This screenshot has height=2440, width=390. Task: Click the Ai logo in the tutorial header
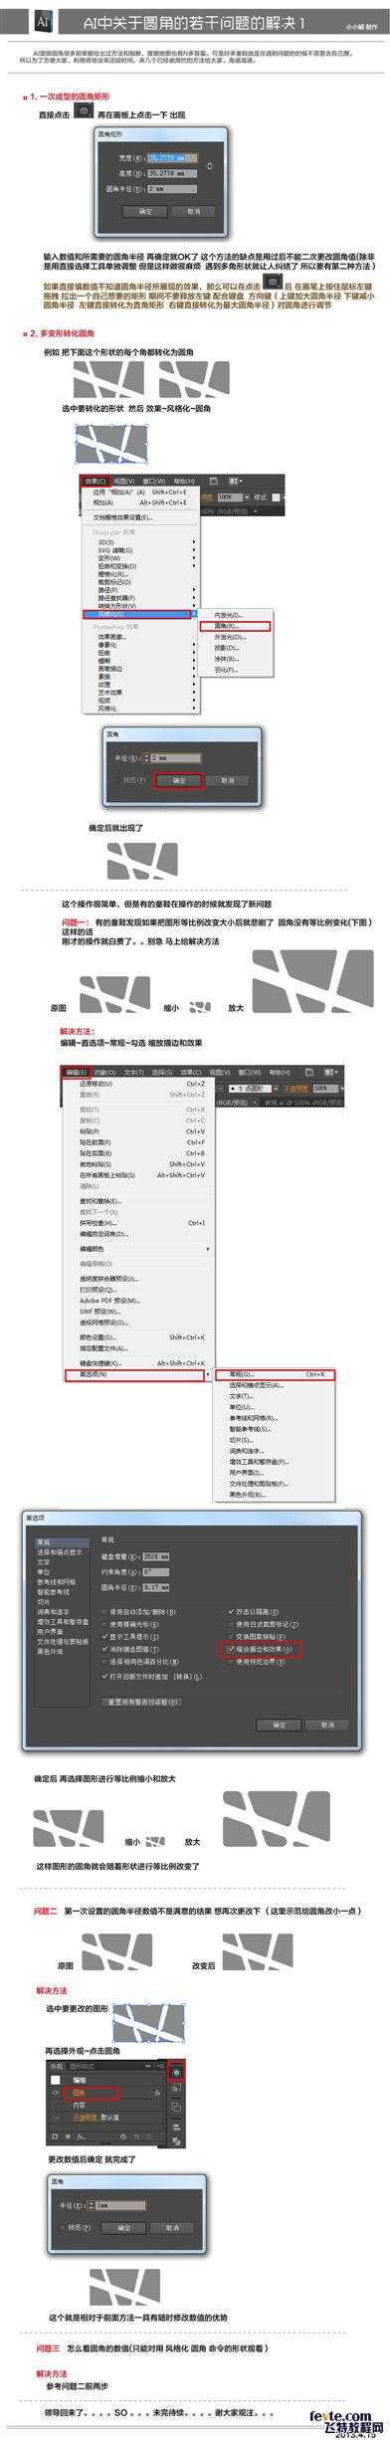(x=43, y=20)
